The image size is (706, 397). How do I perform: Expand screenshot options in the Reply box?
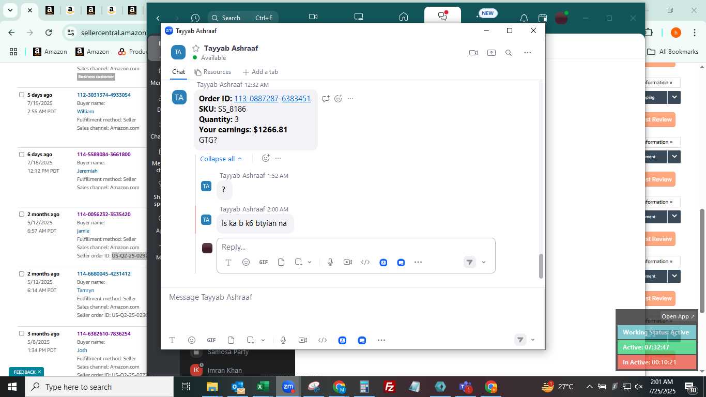(310, 262)
